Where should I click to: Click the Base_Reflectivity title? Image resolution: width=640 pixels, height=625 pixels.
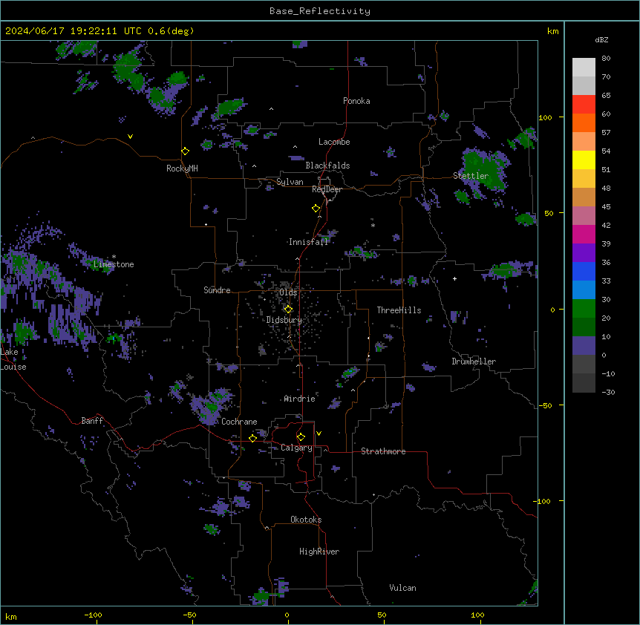(x=320, y=11)
